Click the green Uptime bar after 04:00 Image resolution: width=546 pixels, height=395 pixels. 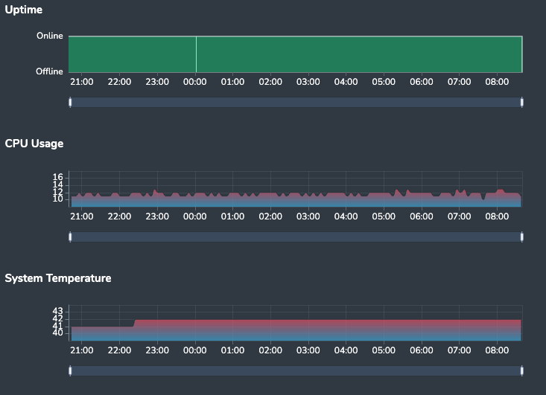tap(358, 54)
